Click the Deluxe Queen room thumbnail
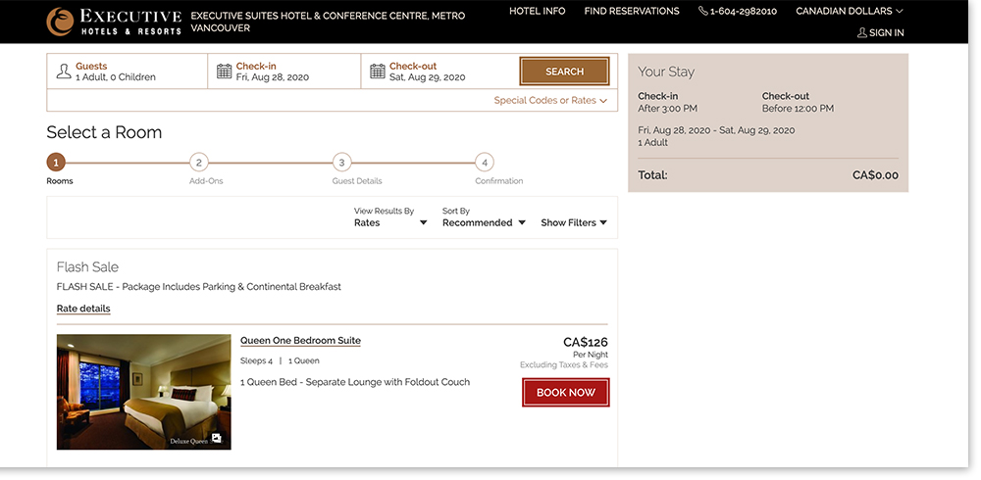The height and width of the screenshot is (480, 981). point(143,392)
